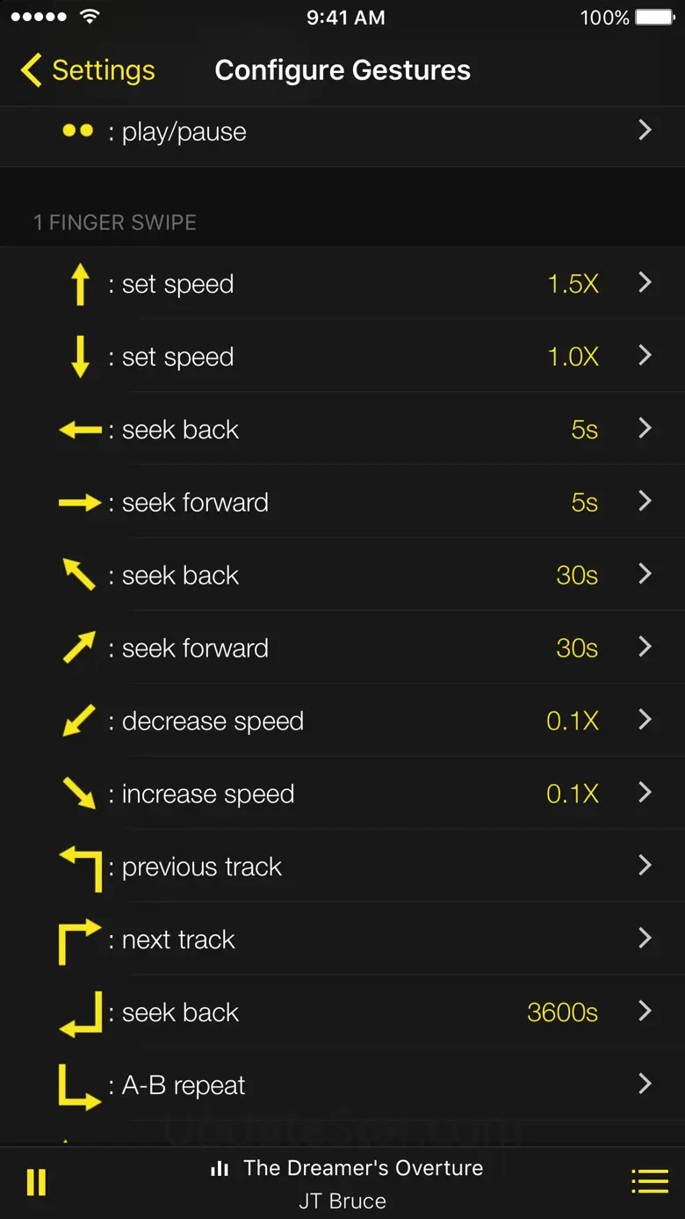The height and width of the screenshot is (1219, 685).
Task: Expand the A-B repeat row chevron
Action: [645, 1085]
